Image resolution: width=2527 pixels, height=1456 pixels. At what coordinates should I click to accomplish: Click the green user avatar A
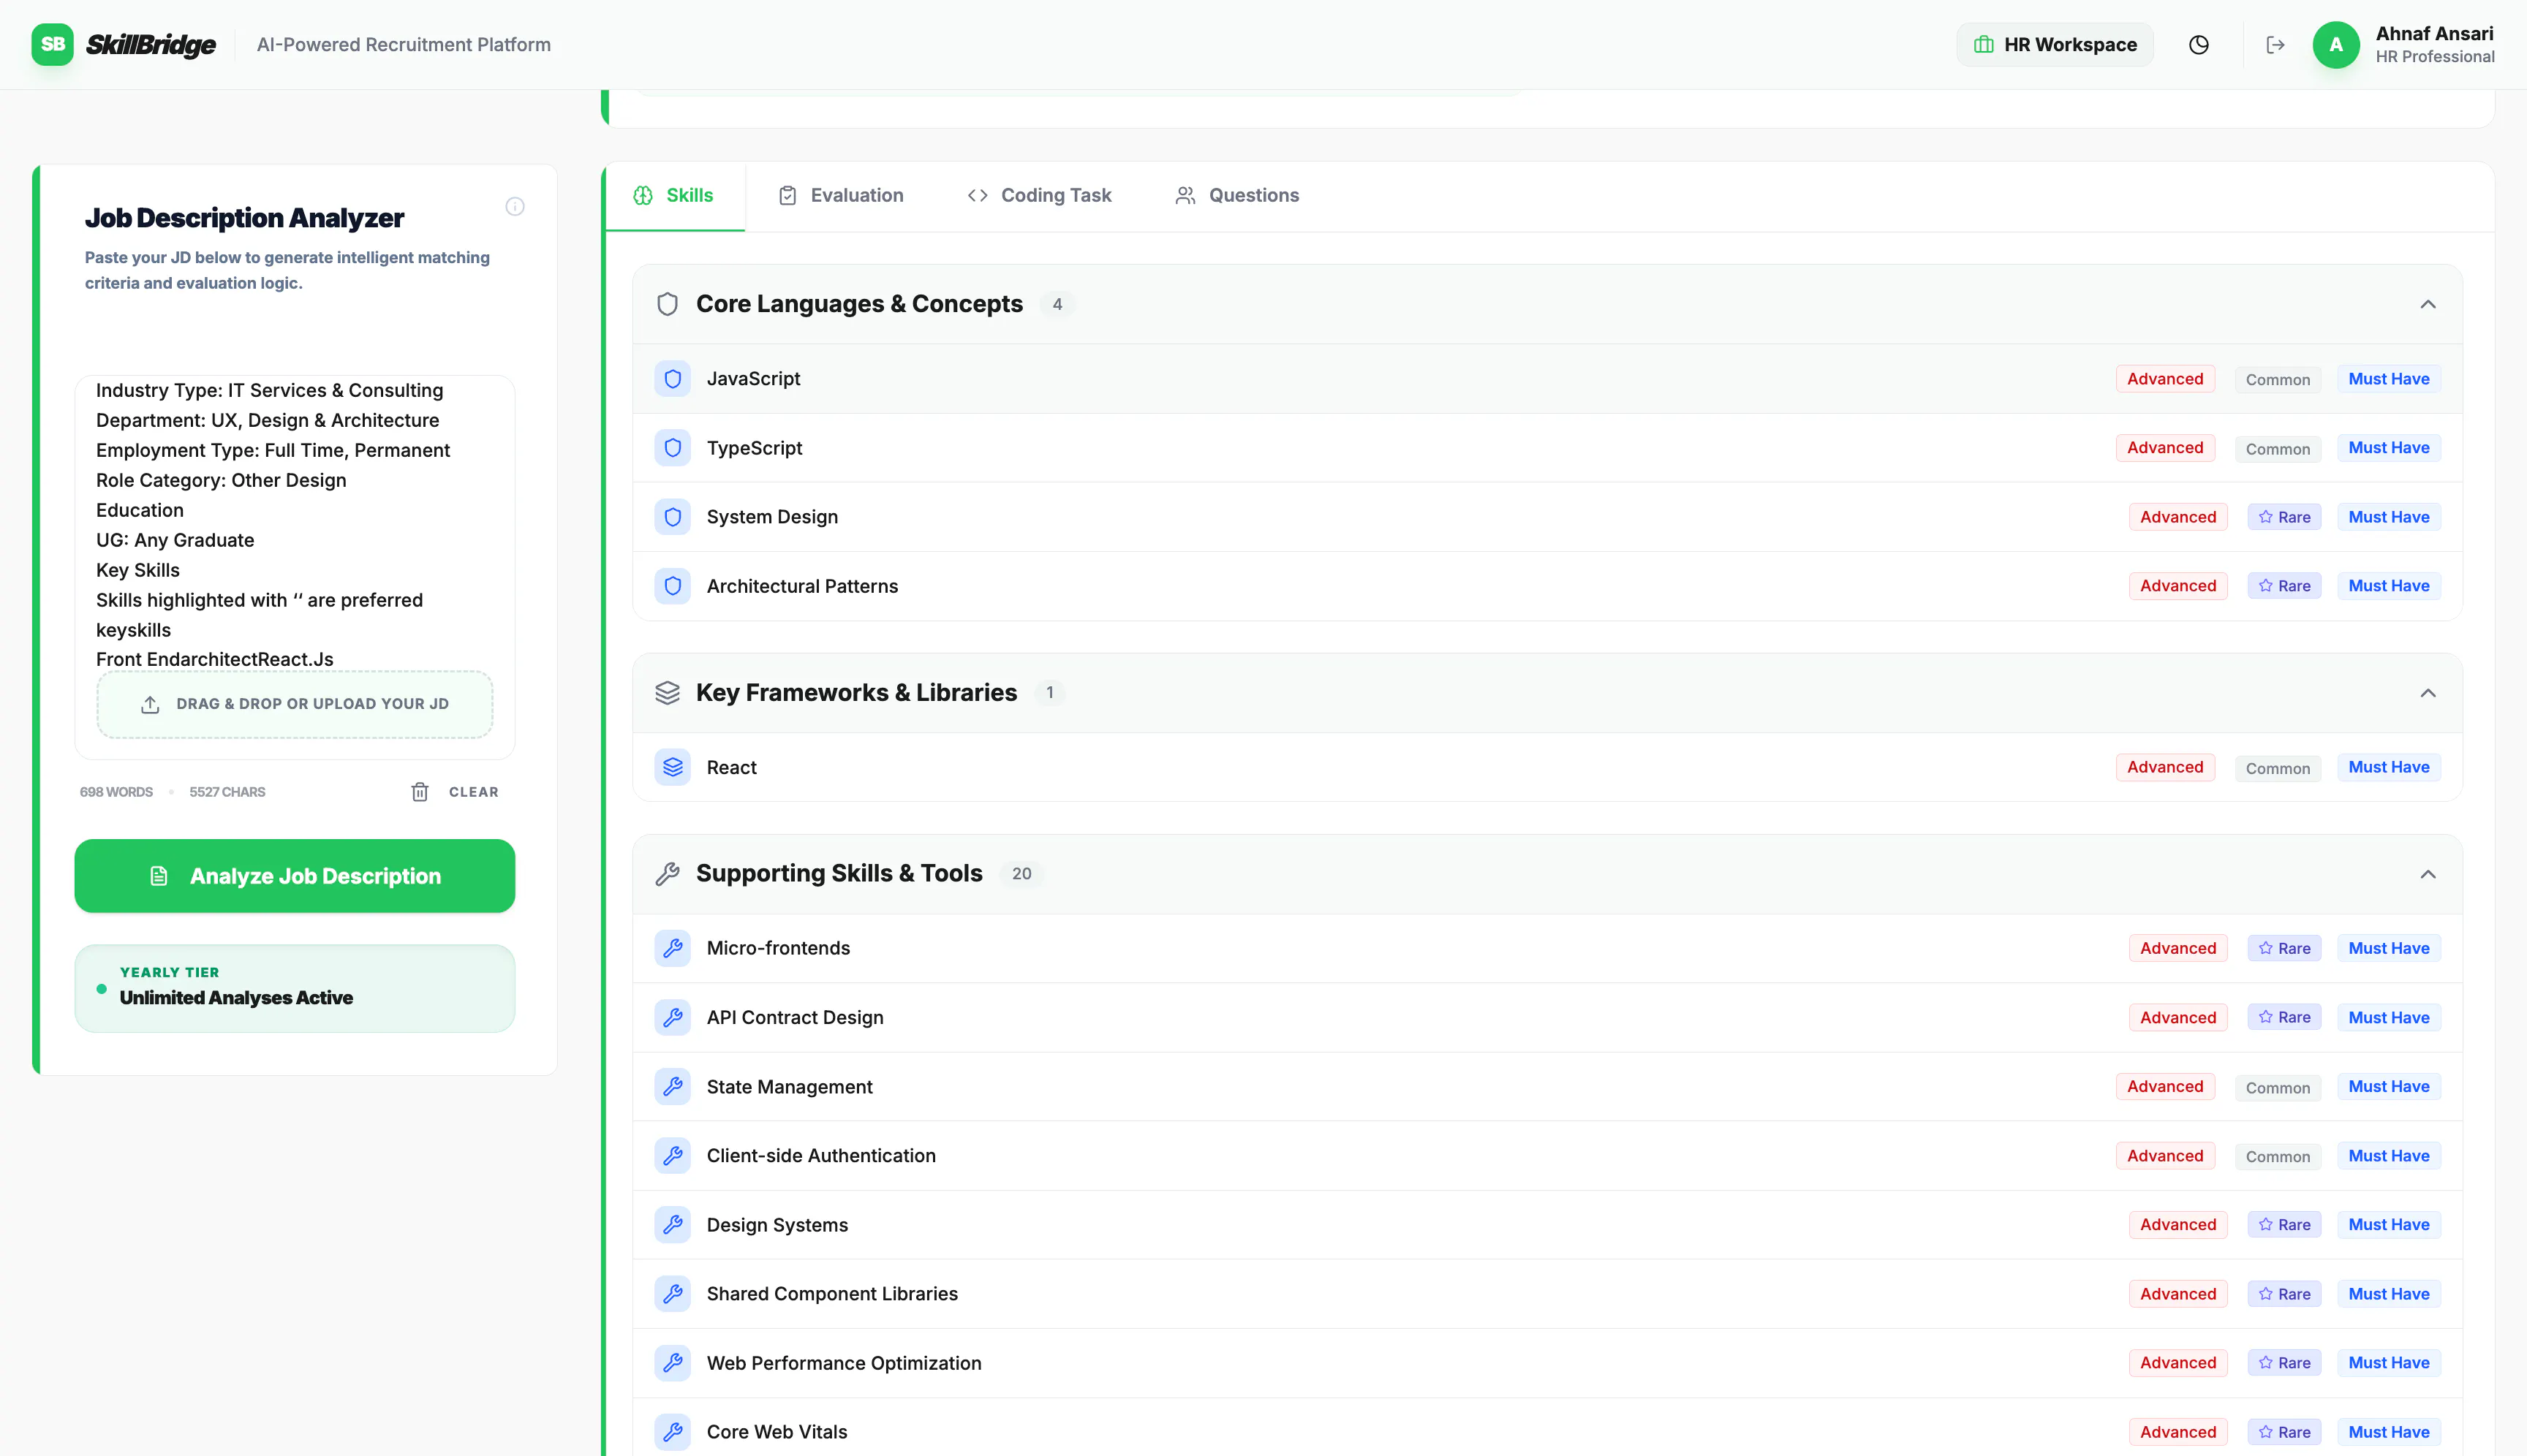point(2336,45)
